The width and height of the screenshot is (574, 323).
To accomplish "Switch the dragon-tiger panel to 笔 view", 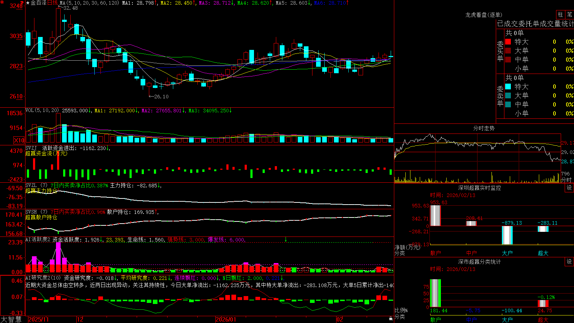I will (569, 15).
